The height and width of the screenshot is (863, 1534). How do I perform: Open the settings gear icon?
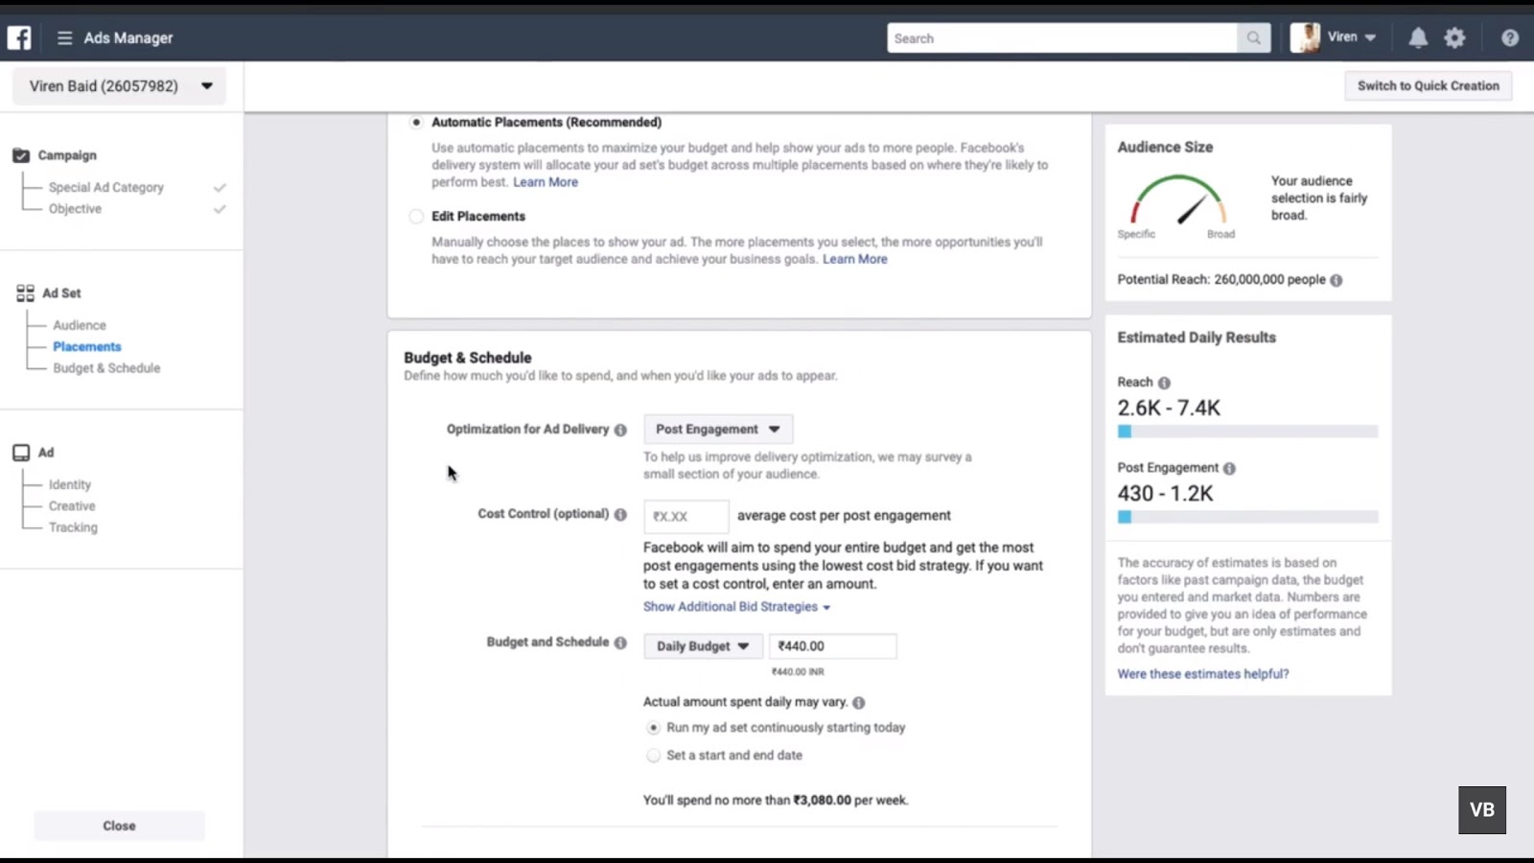tap(1454, 38)
